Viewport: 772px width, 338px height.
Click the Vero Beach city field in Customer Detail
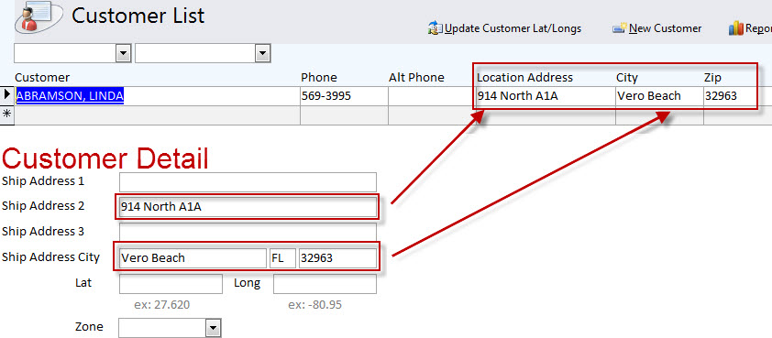(x=193, y=257)
